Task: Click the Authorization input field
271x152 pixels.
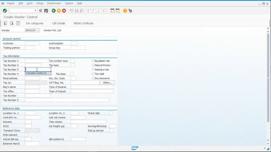Action: pos(74,43)
